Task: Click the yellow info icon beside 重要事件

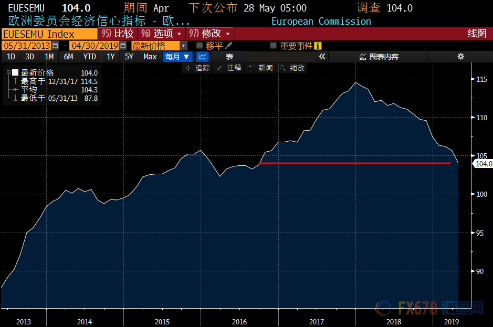Action: [318, 46]
